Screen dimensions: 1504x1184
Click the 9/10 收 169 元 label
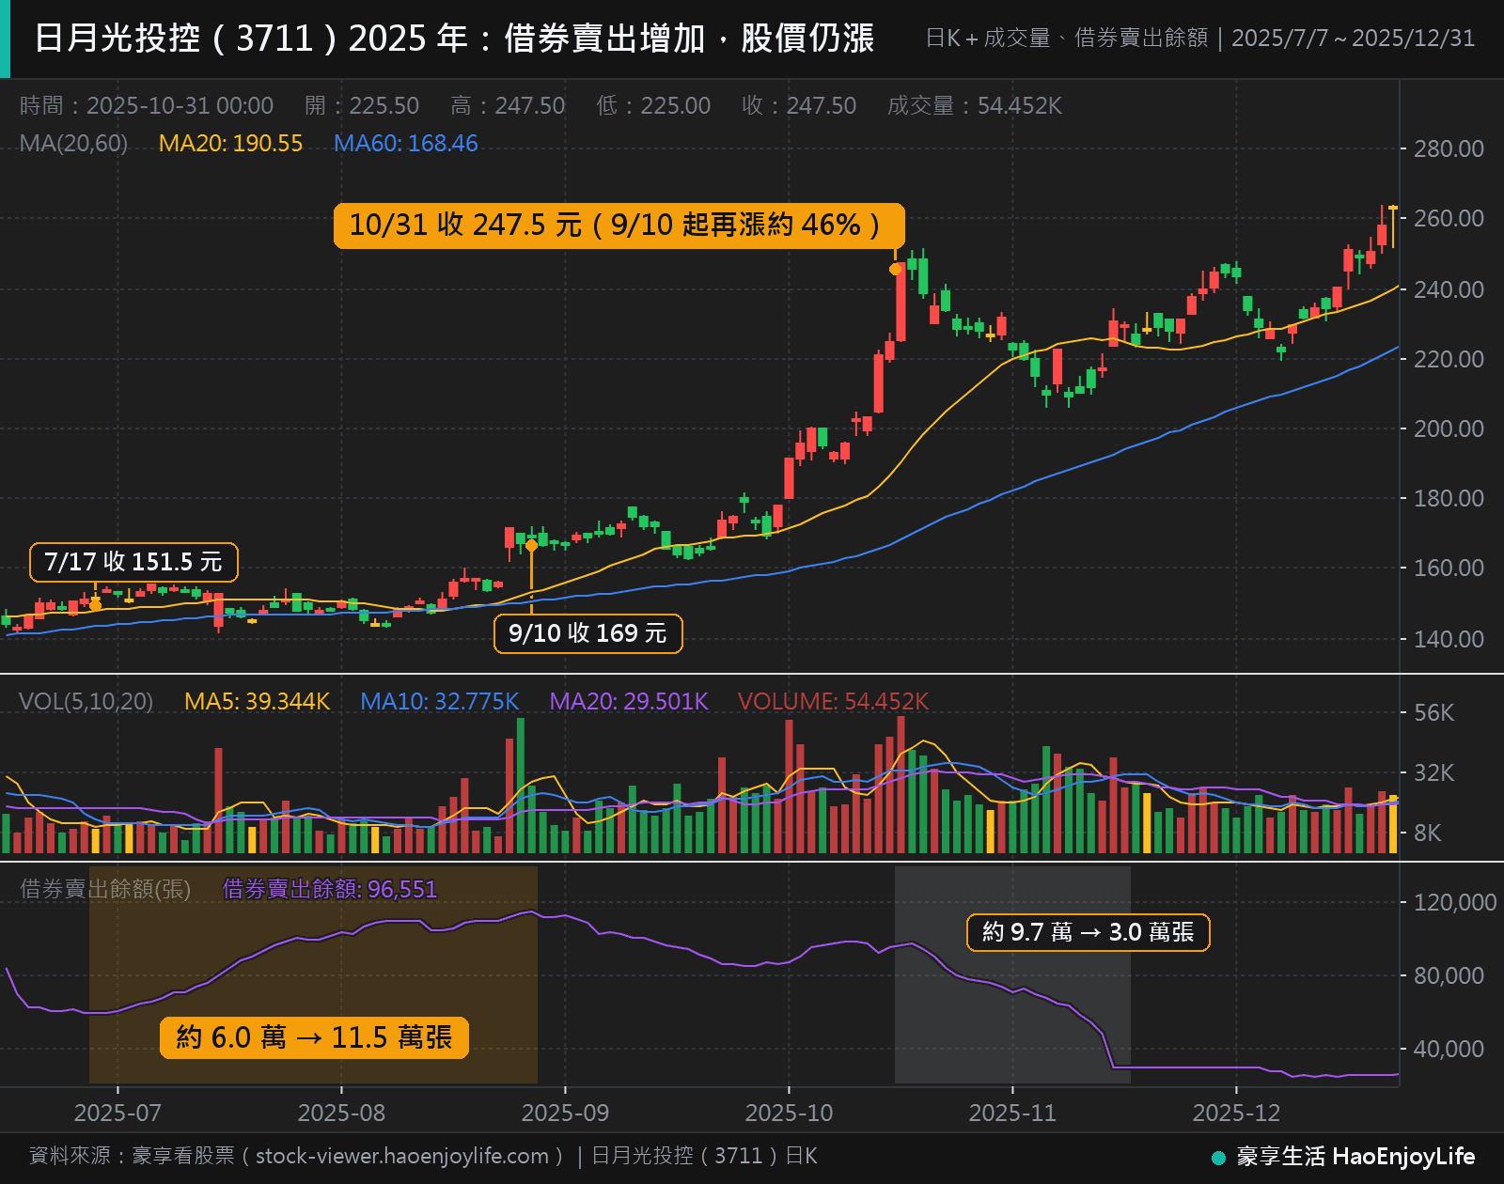pyautogui.click(x=587, y=633)
